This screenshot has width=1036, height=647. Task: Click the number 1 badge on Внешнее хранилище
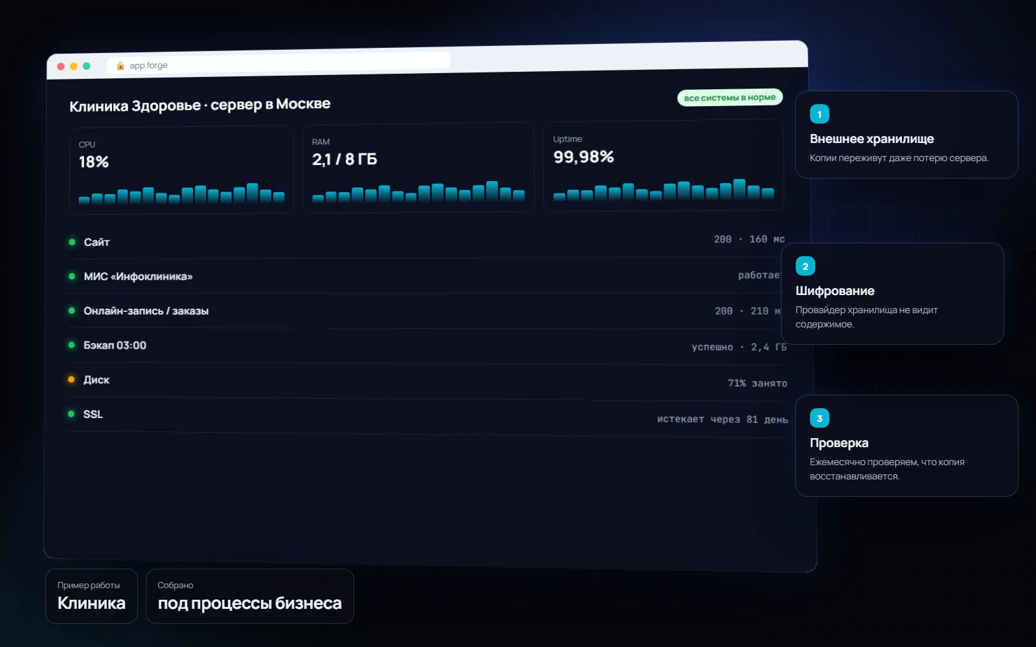820,115
